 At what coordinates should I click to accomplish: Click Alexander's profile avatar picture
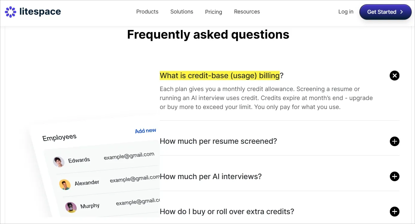click(65, 185)
